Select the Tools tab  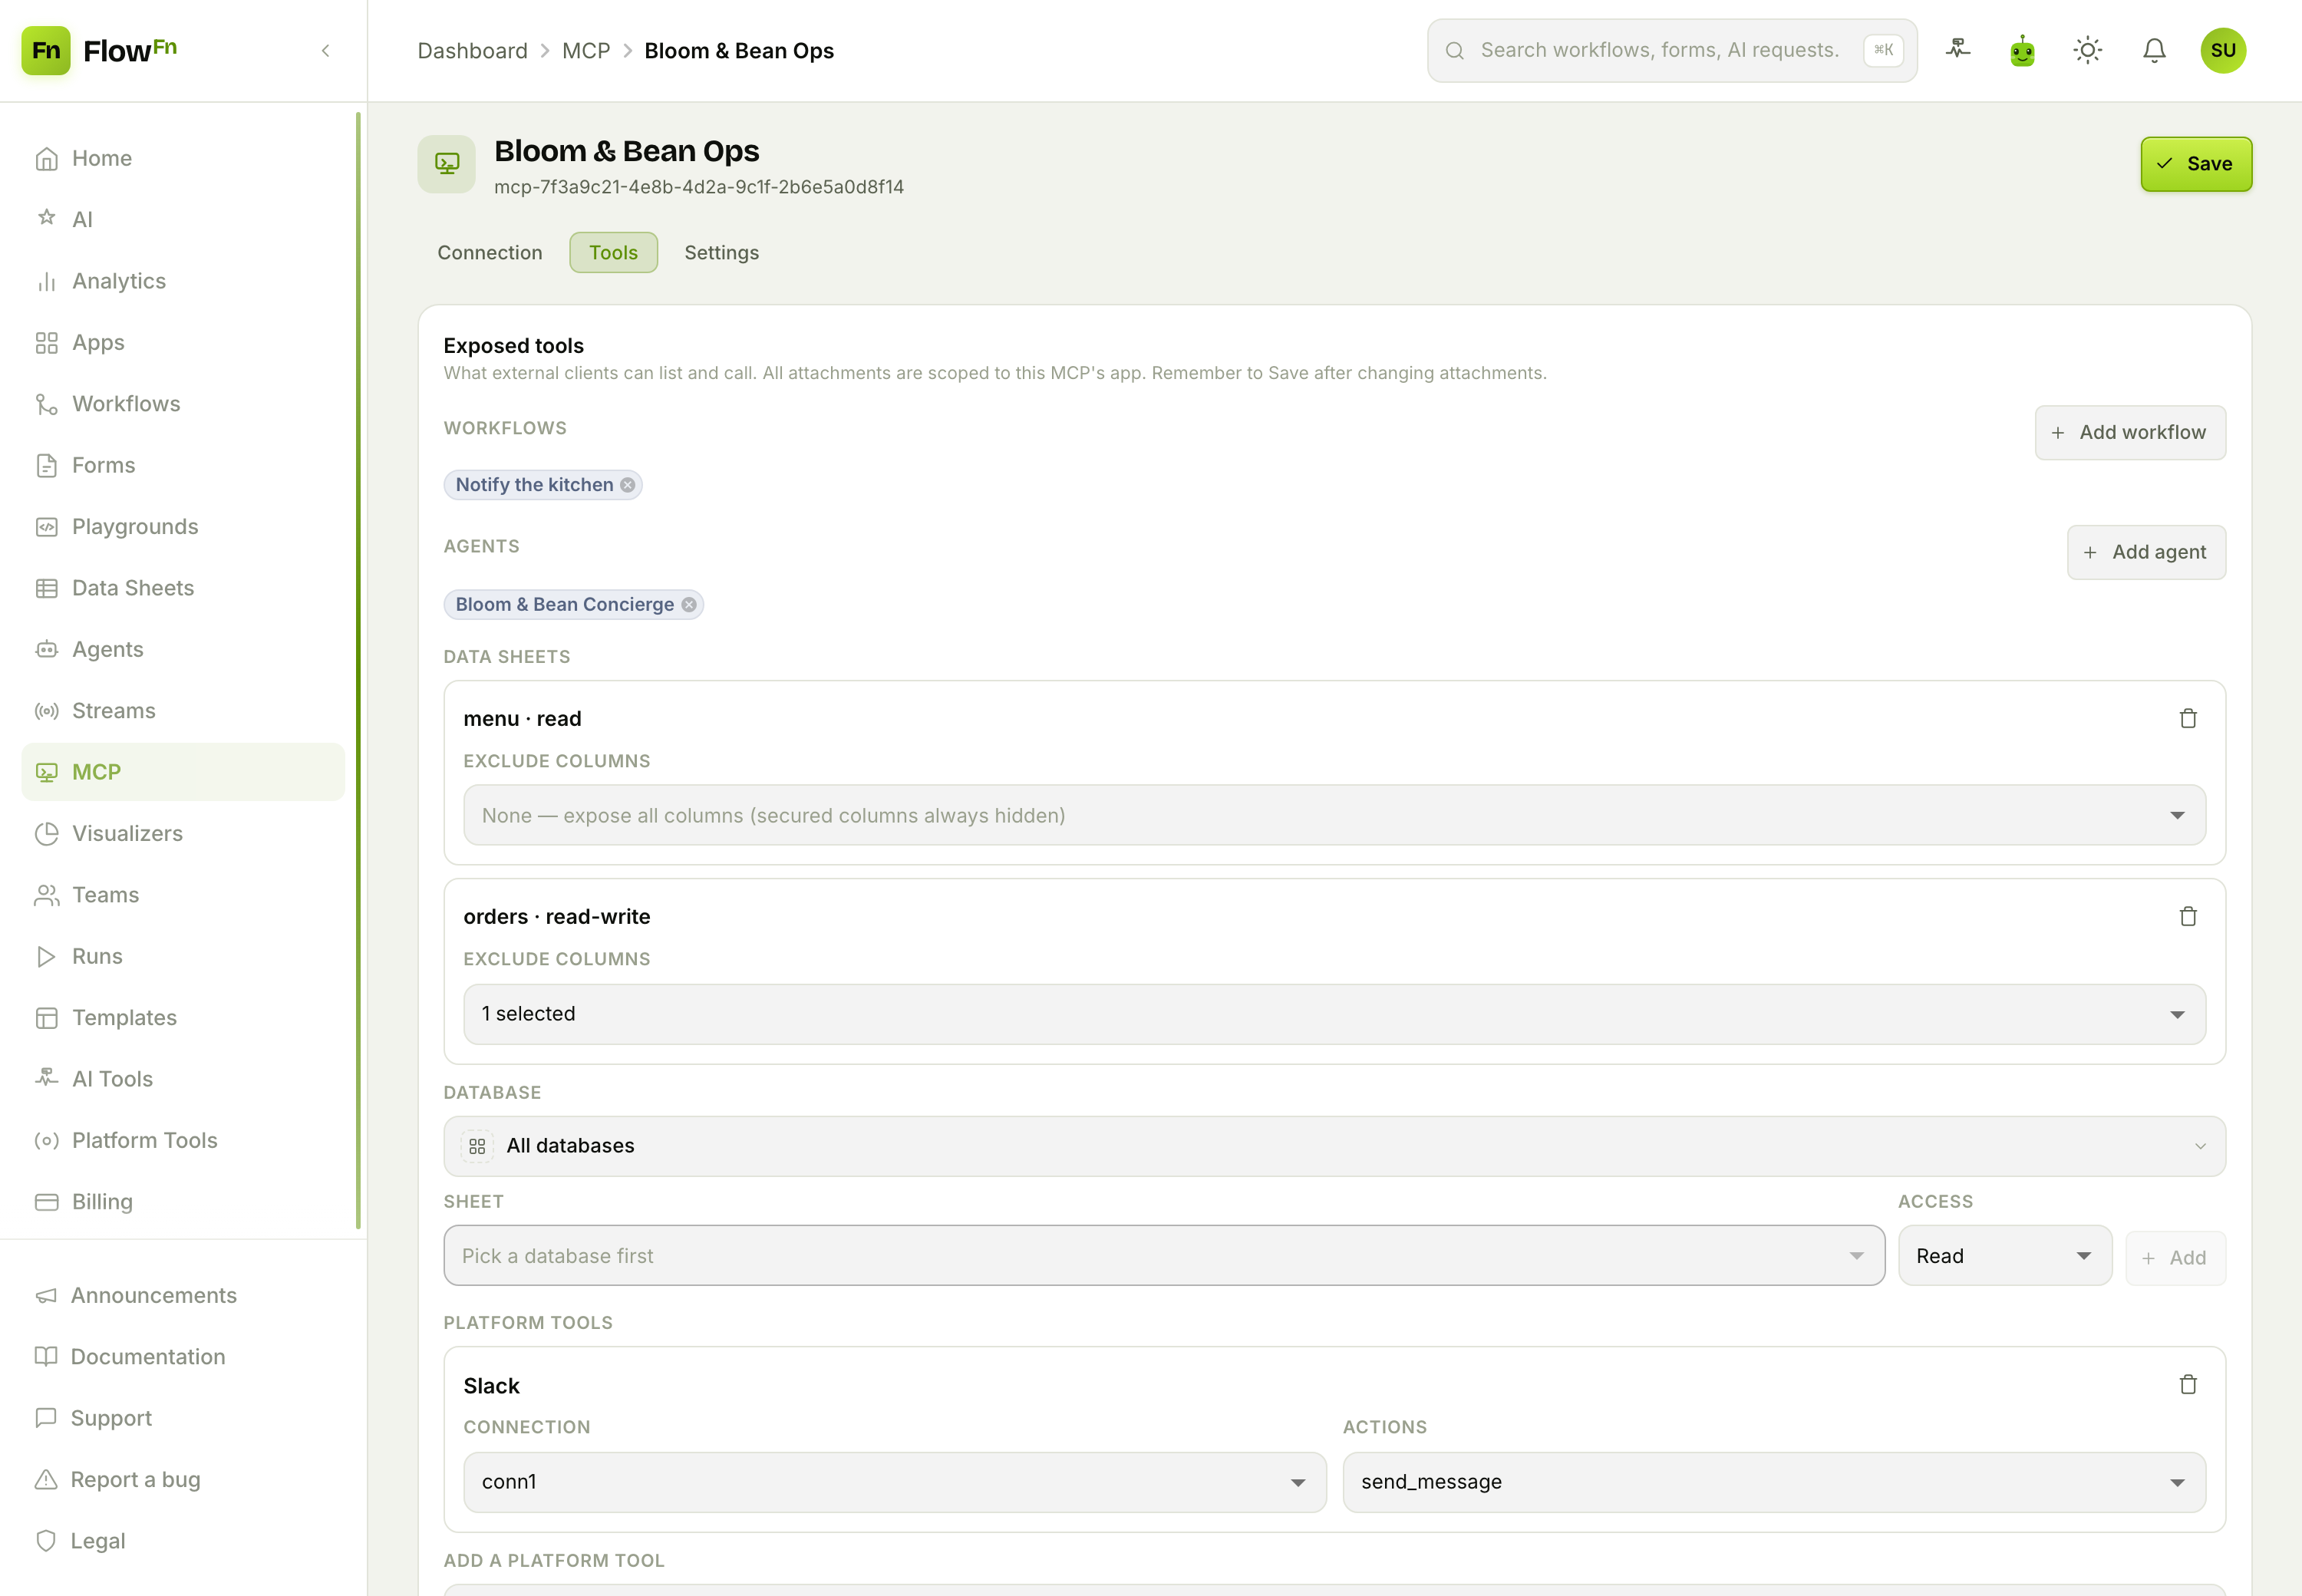tap(613, 253)
